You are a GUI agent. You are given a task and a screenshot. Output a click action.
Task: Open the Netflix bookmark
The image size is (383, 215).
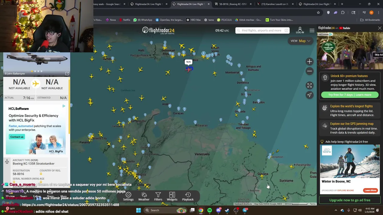124,20
